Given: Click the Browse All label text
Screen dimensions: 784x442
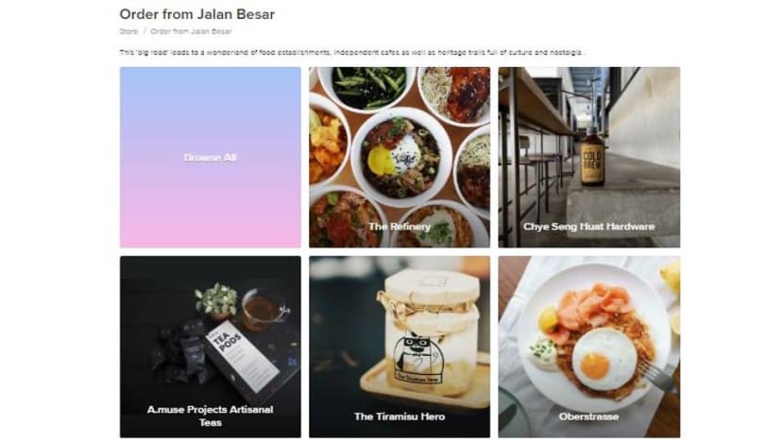Looking at the screenshot, I should pos(211,158).
